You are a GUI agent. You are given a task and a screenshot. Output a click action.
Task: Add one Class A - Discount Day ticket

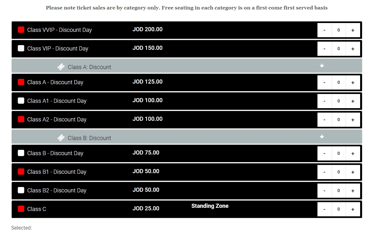tap(353, 83)
